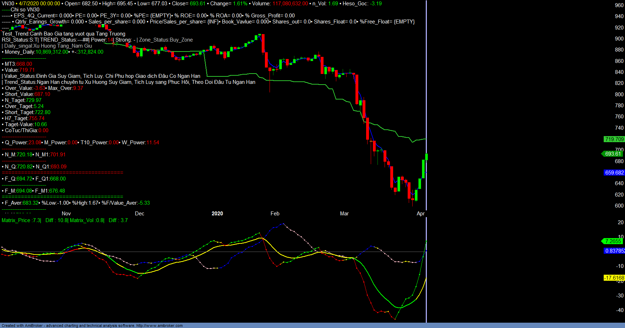Click the Matrix_Vol indicator label
Viewport: 625px width, 328px height.
tap(87, 220)
